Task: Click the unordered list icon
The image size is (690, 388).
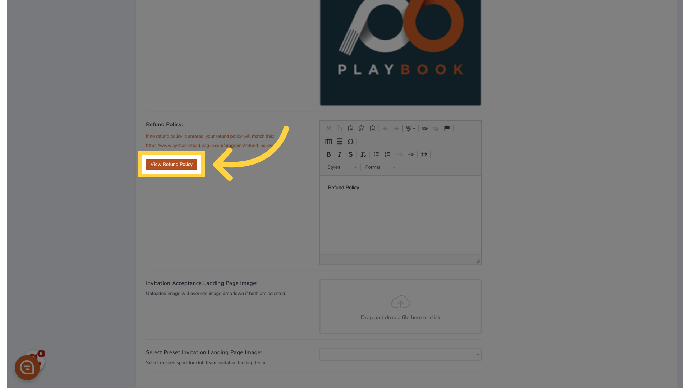Action: (x=388, y=154)
